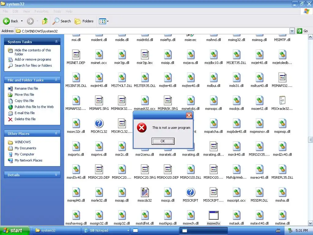313x235 pixels.
Task: Open My Documents in Other Places
Action: click(25, 148)
